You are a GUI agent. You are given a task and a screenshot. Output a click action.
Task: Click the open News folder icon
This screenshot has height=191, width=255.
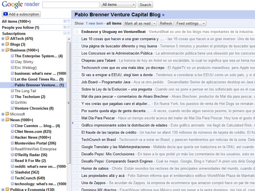[x=7, y=120]
